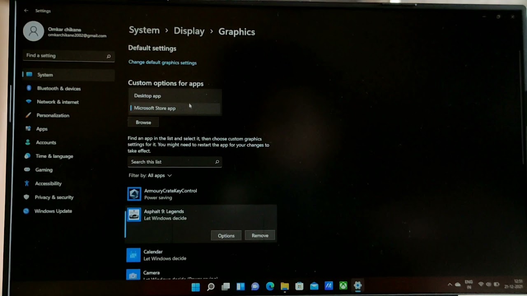This screenshot has width=527, height=296.
Task: Open Widgets from the taskbar
Action: [x=240, y=287]
